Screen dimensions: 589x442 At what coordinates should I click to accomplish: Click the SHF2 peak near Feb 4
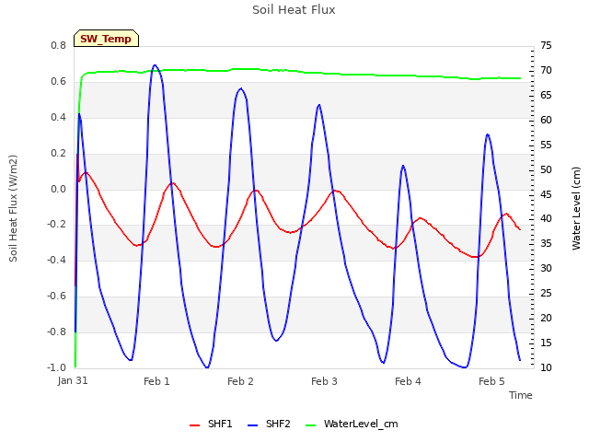(x=403, y=166)
